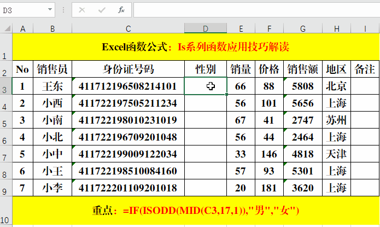Select row 3 header

(6, 86)
